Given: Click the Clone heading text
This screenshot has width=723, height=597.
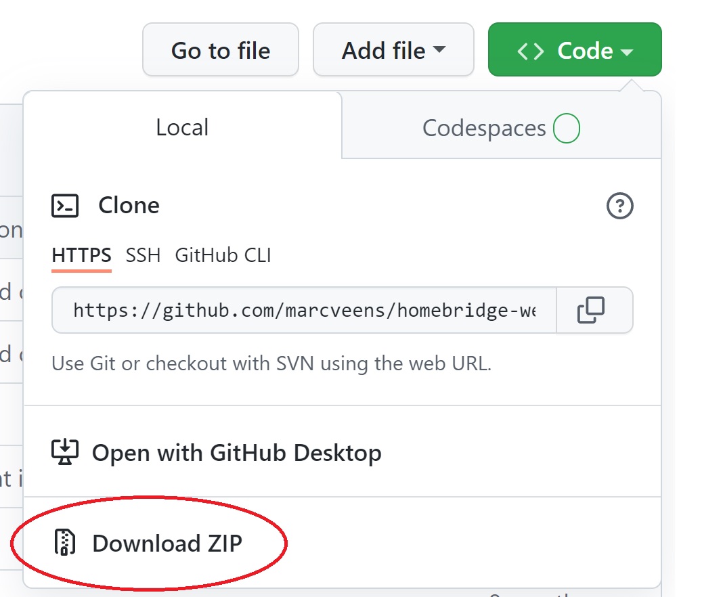Looking at the screenshot, I should tap(129, 205).
